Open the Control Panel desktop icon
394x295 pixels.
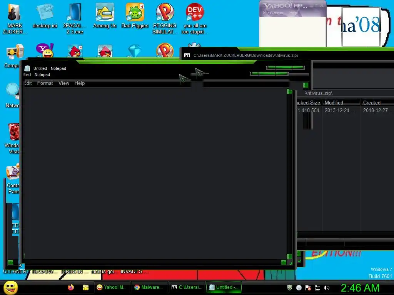pyautogui.click(x=13, y=178)
